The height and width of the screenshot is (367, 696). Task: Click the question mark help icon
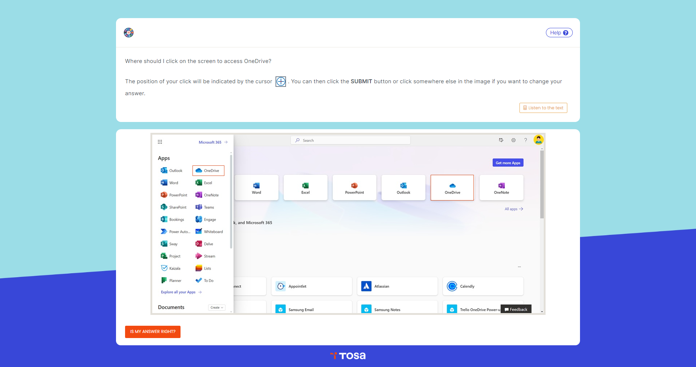point(526,140)
